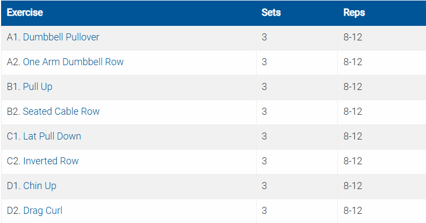Open the Lat Pull Down link
Viewport: 426px width, 223px height.
pos(52,136)
